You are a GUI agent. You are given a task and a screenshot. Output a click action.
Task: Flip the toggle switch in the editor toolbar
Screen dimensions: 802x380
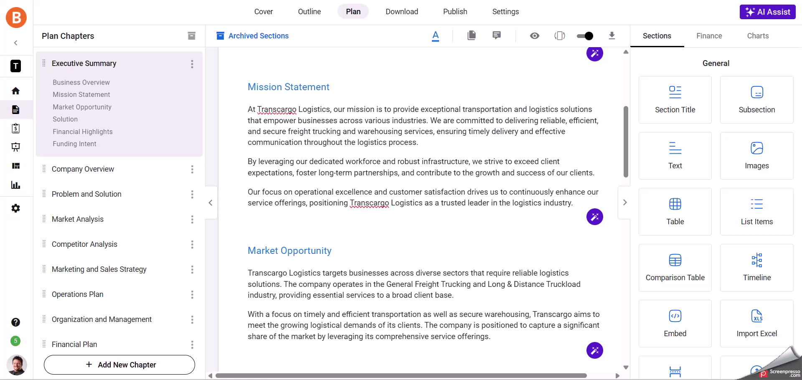click(585, 36)
